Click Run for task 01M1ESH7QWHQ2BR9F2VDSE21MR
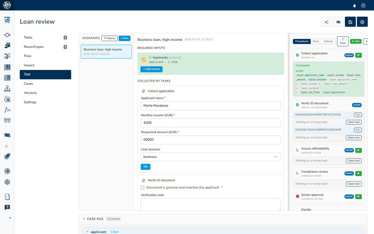Viewport: 374px width, 234px height. coord(358,130)
